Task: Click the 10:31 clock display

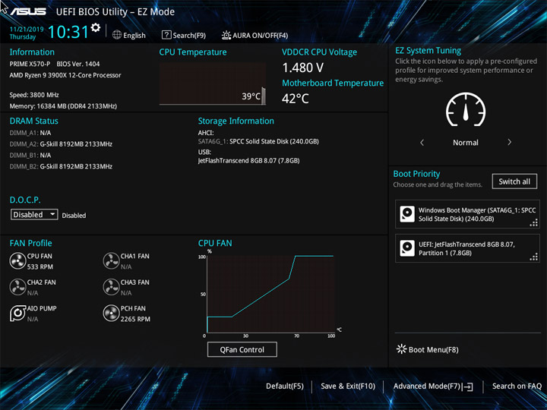Action: coord(68,32)
